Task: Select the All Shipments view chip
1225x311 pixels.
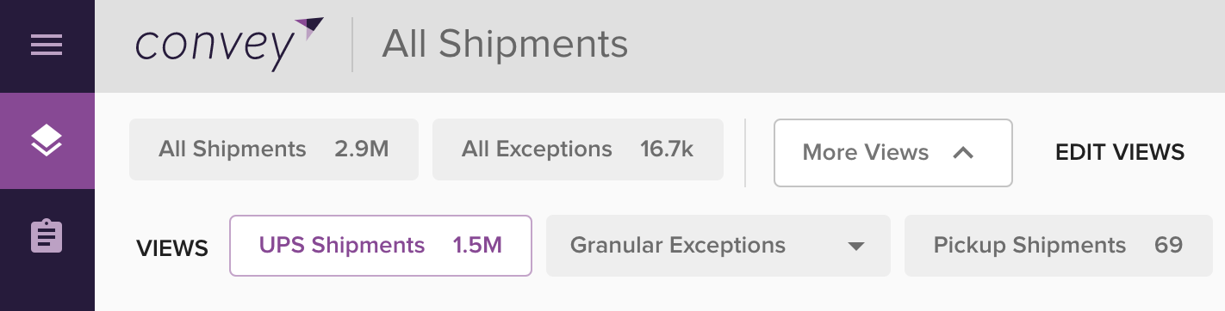Action: click(274, 149)
